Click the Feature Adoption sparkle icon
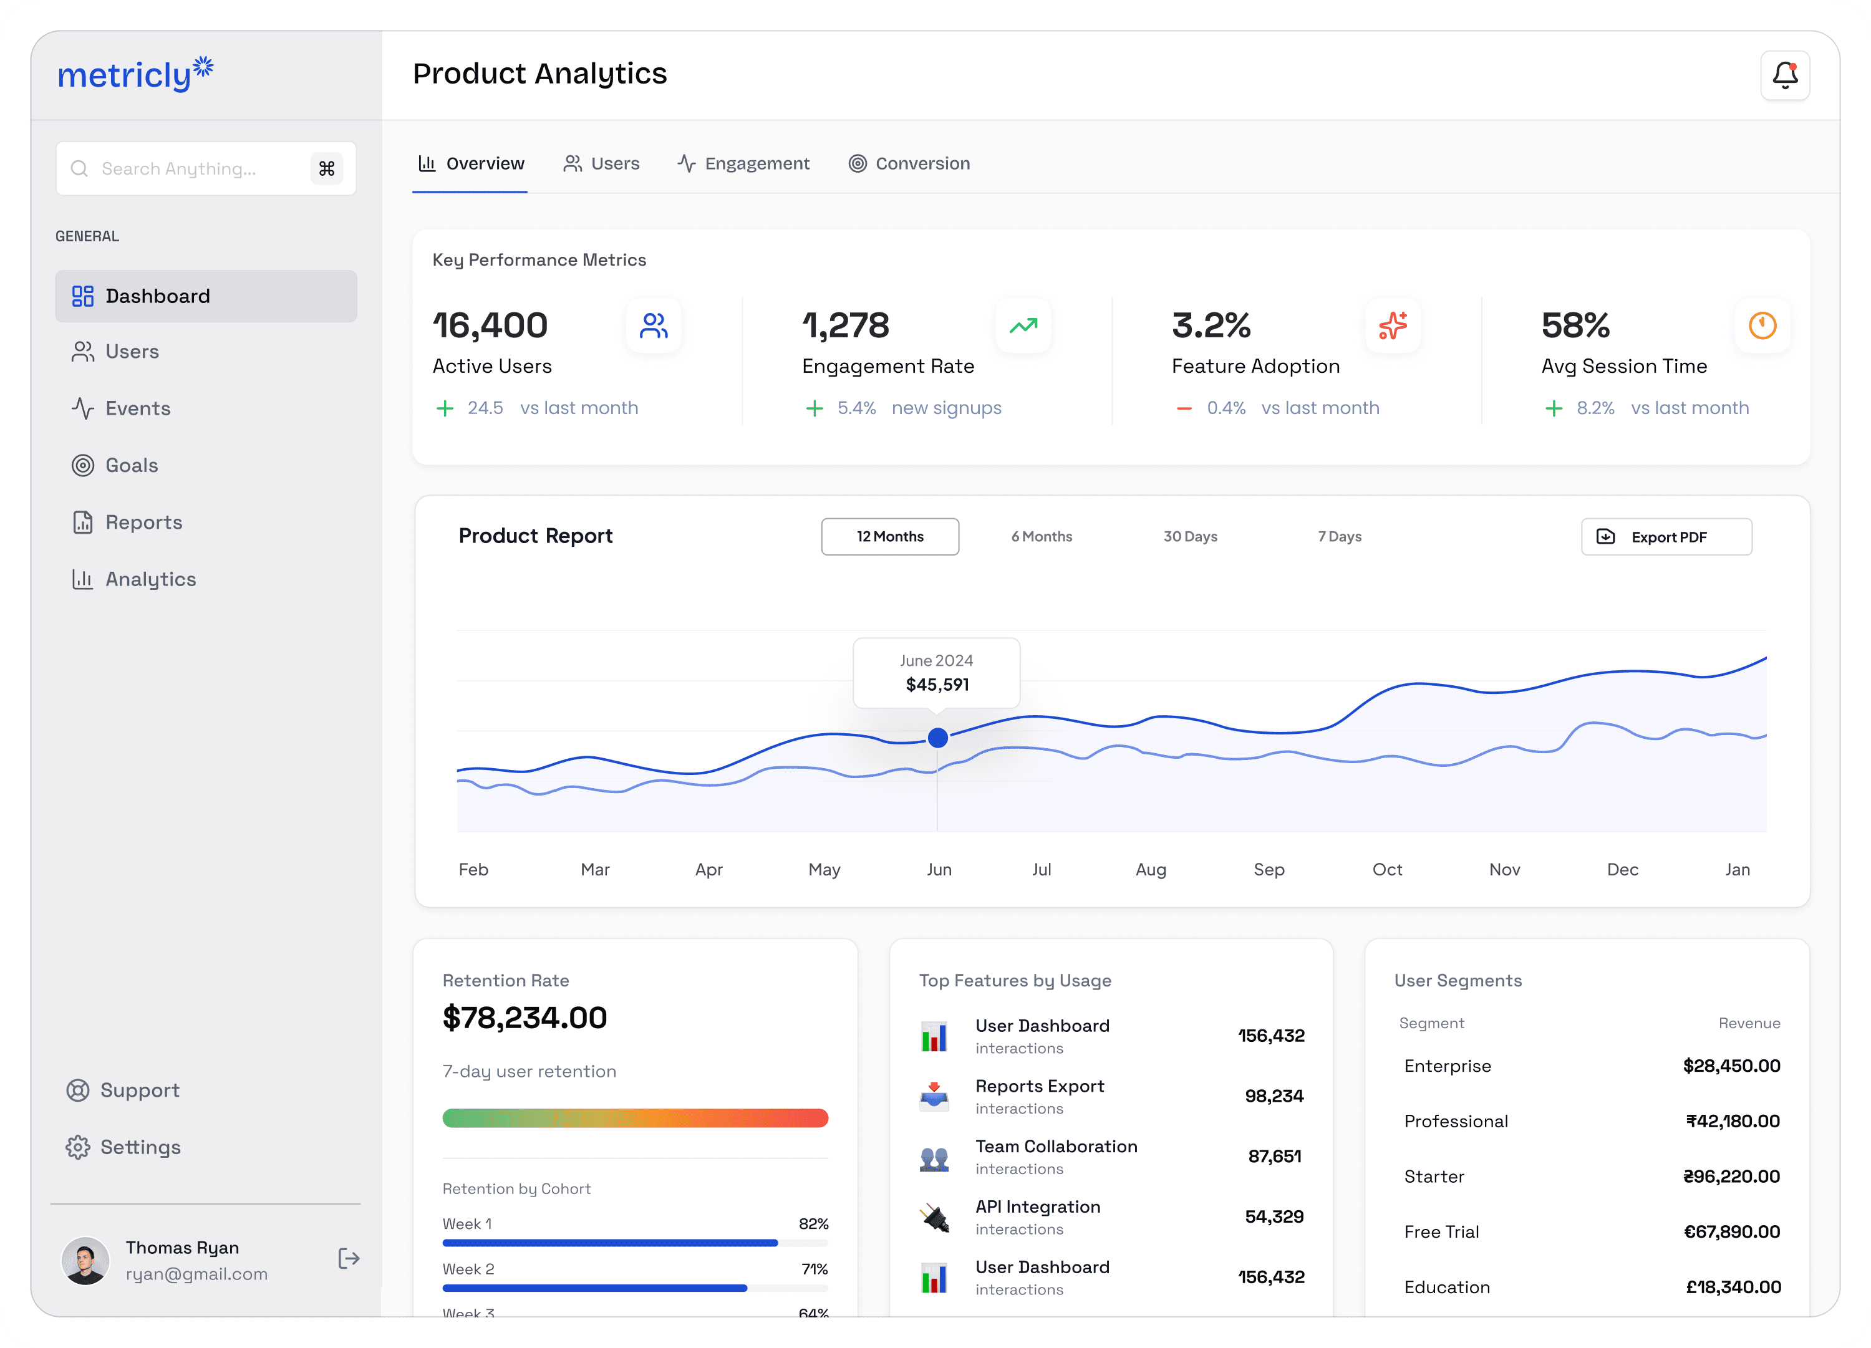1871x1348 pixels. coord(1393,326)
